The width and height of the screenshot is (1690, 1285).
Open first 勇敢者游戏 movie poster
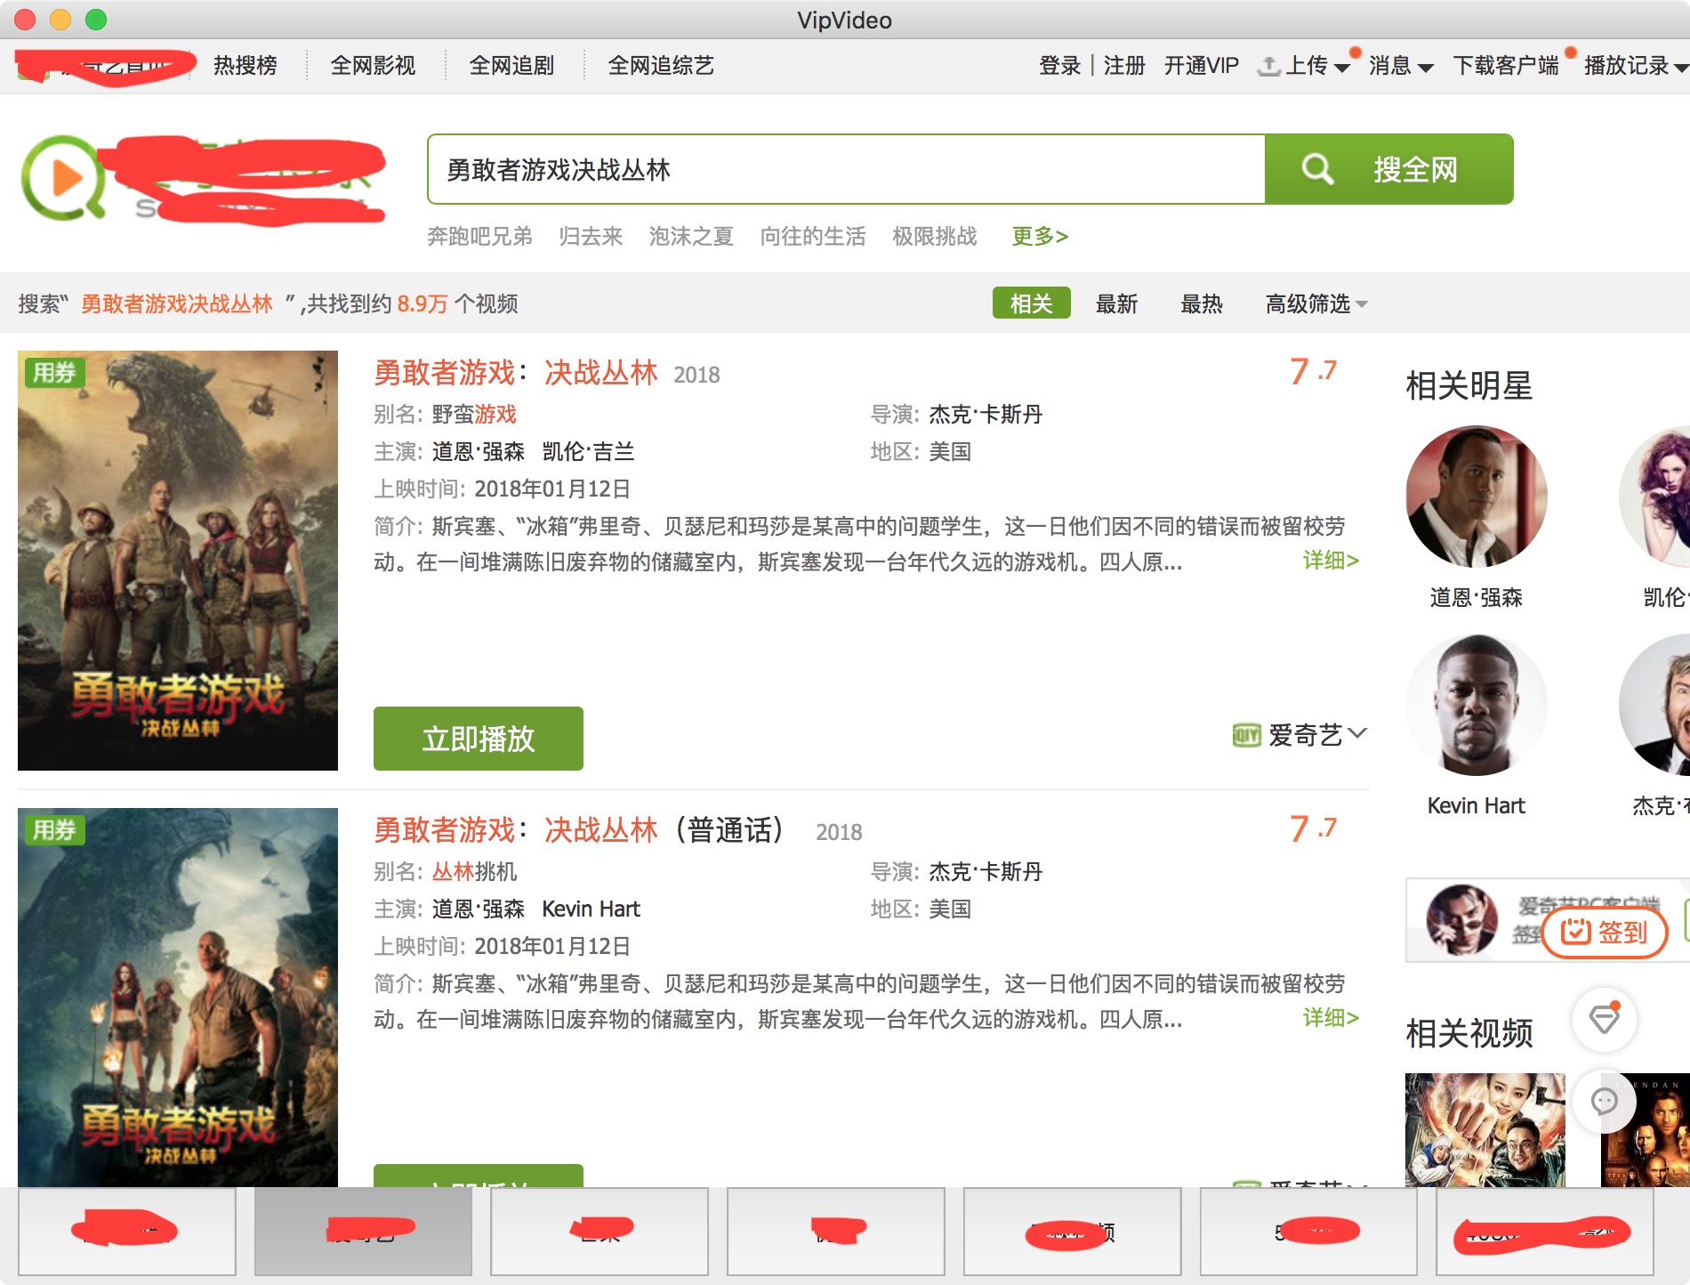tap(178, 561)
